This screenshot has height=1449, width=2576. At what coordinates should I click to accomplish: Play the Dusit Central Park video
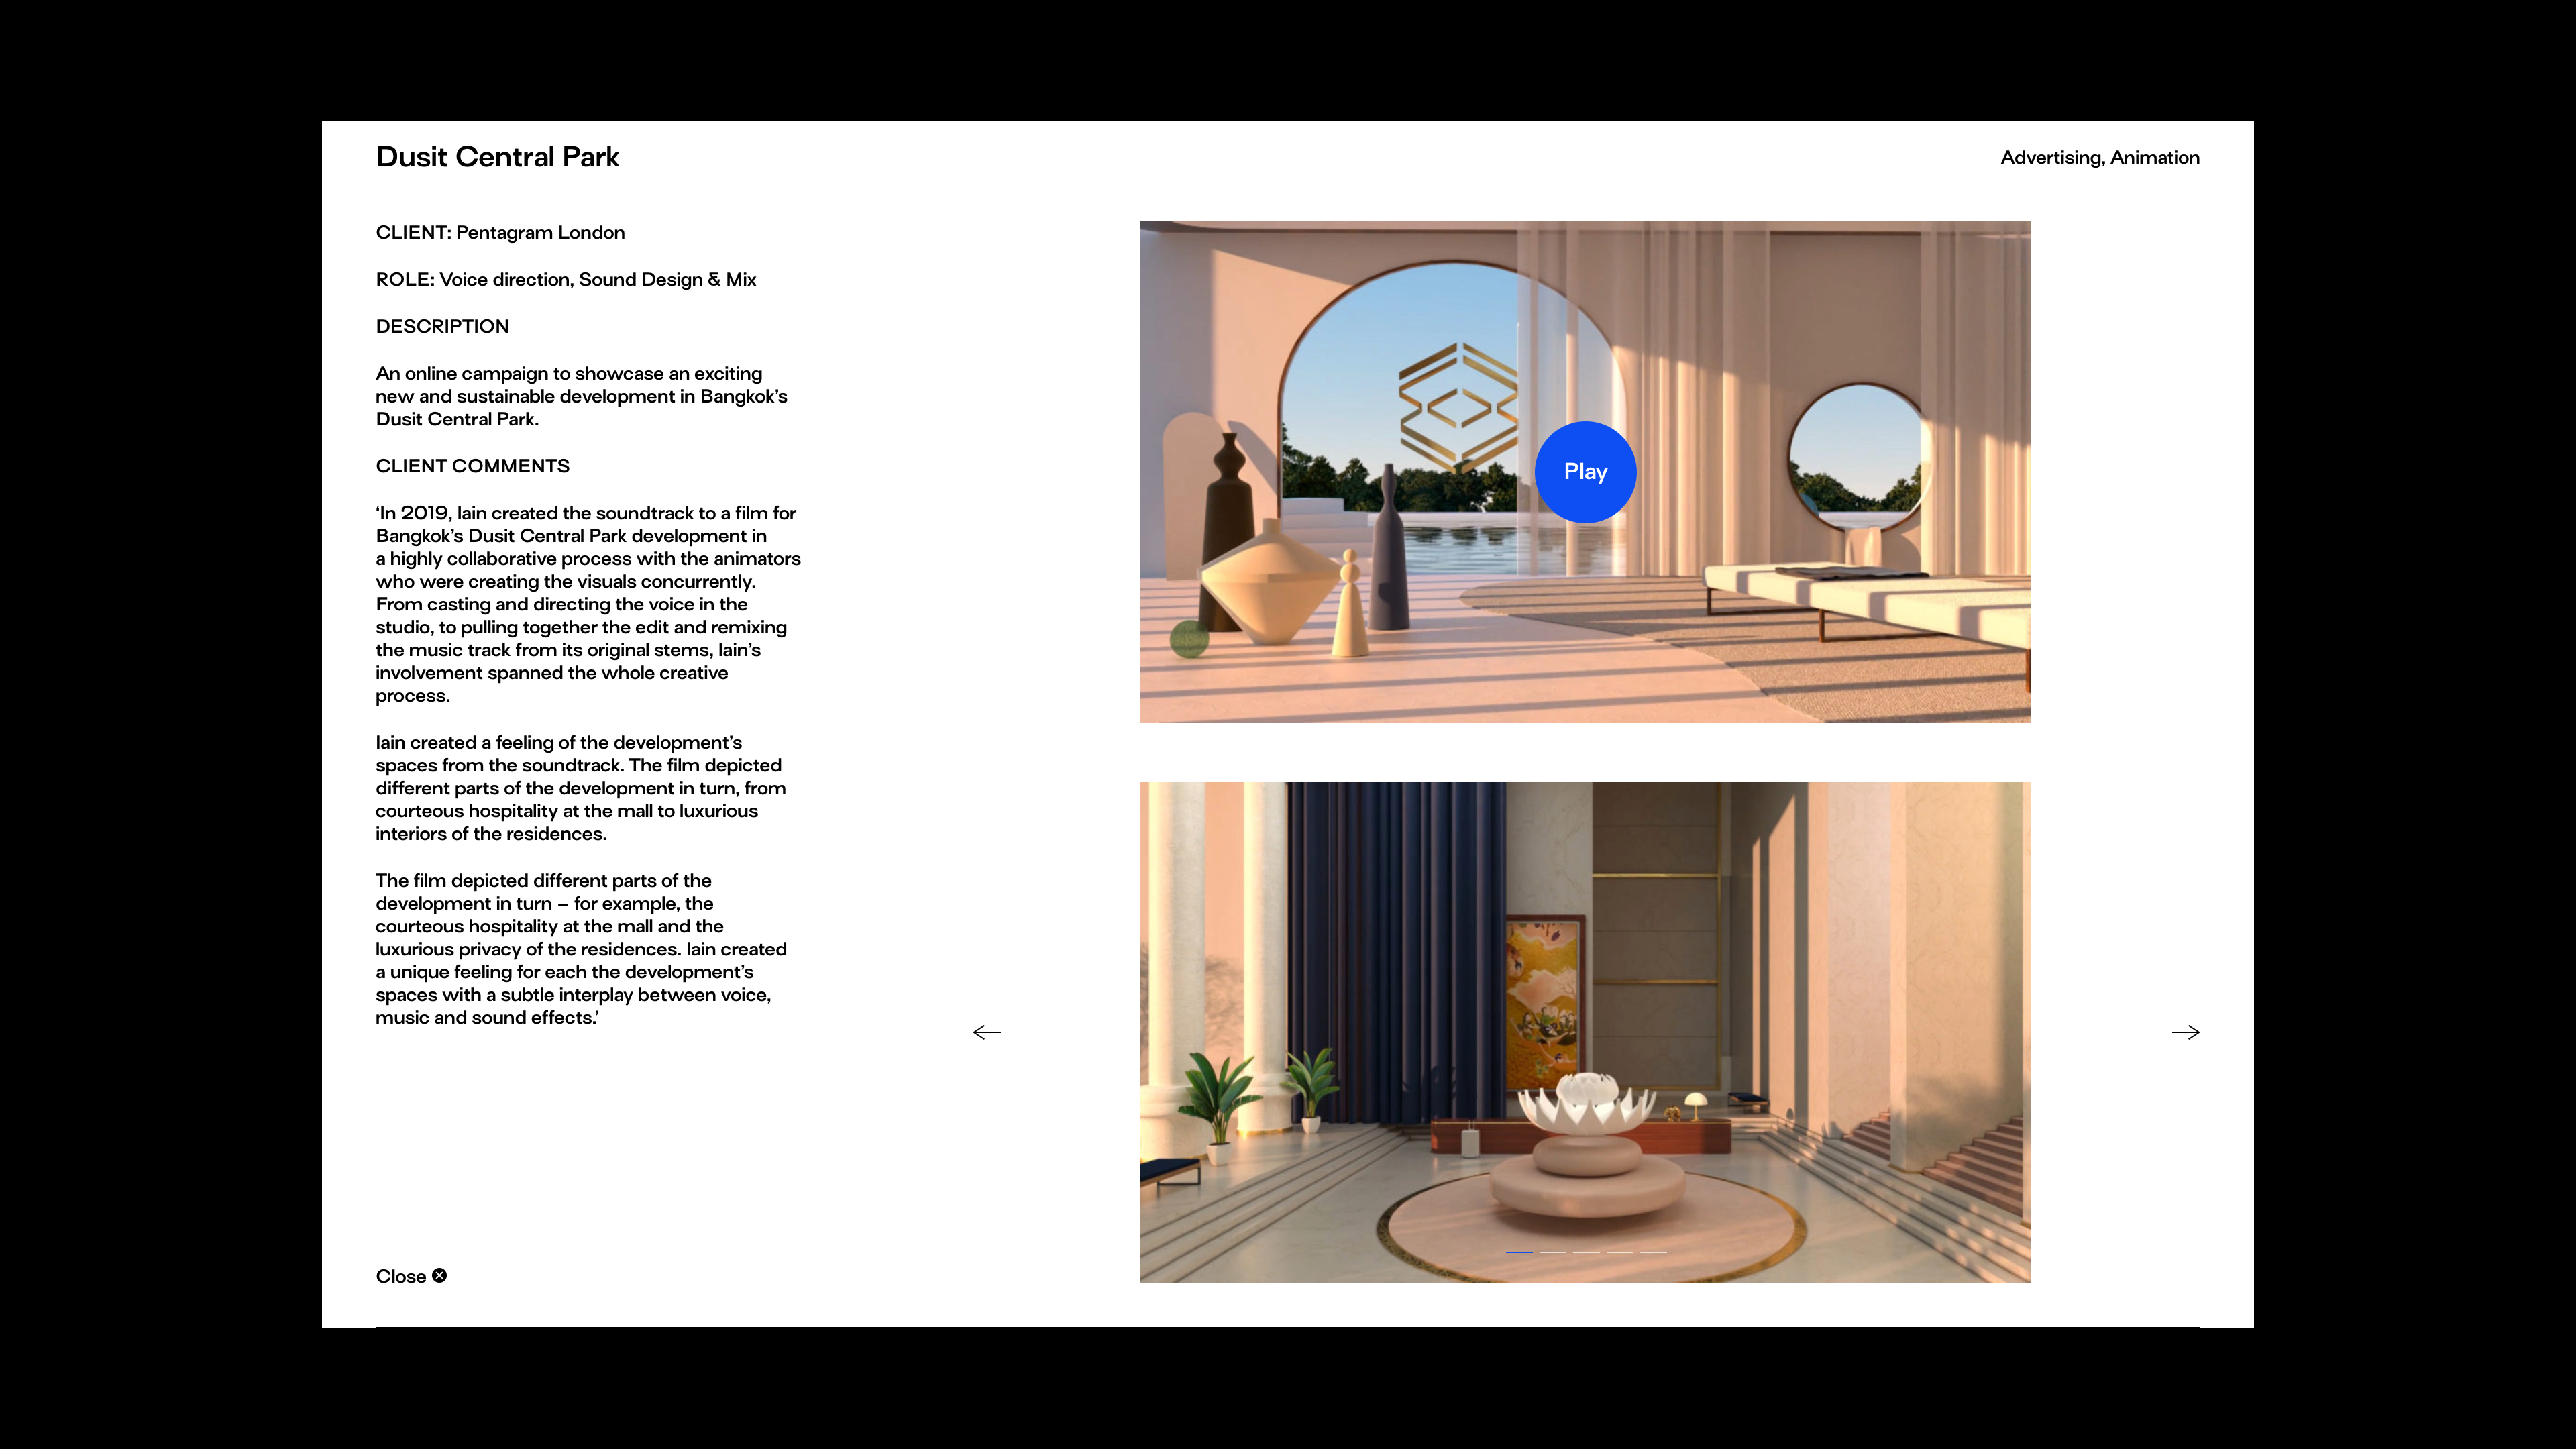coord(1585,472)
